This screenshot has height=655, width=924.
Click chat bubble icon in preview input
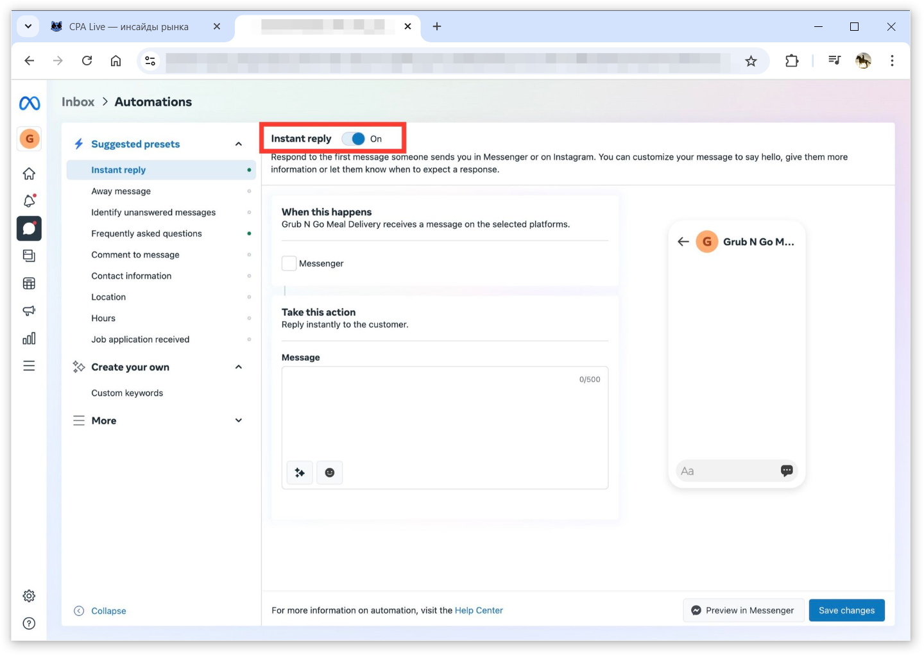tap(787, 471)
